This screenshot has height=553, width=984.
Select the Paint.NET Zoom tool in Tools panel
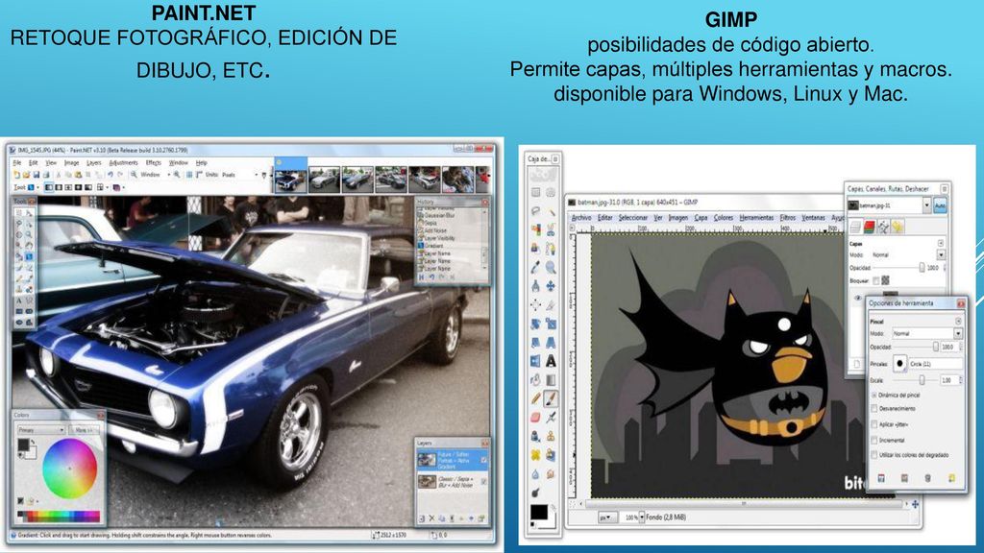29,233
